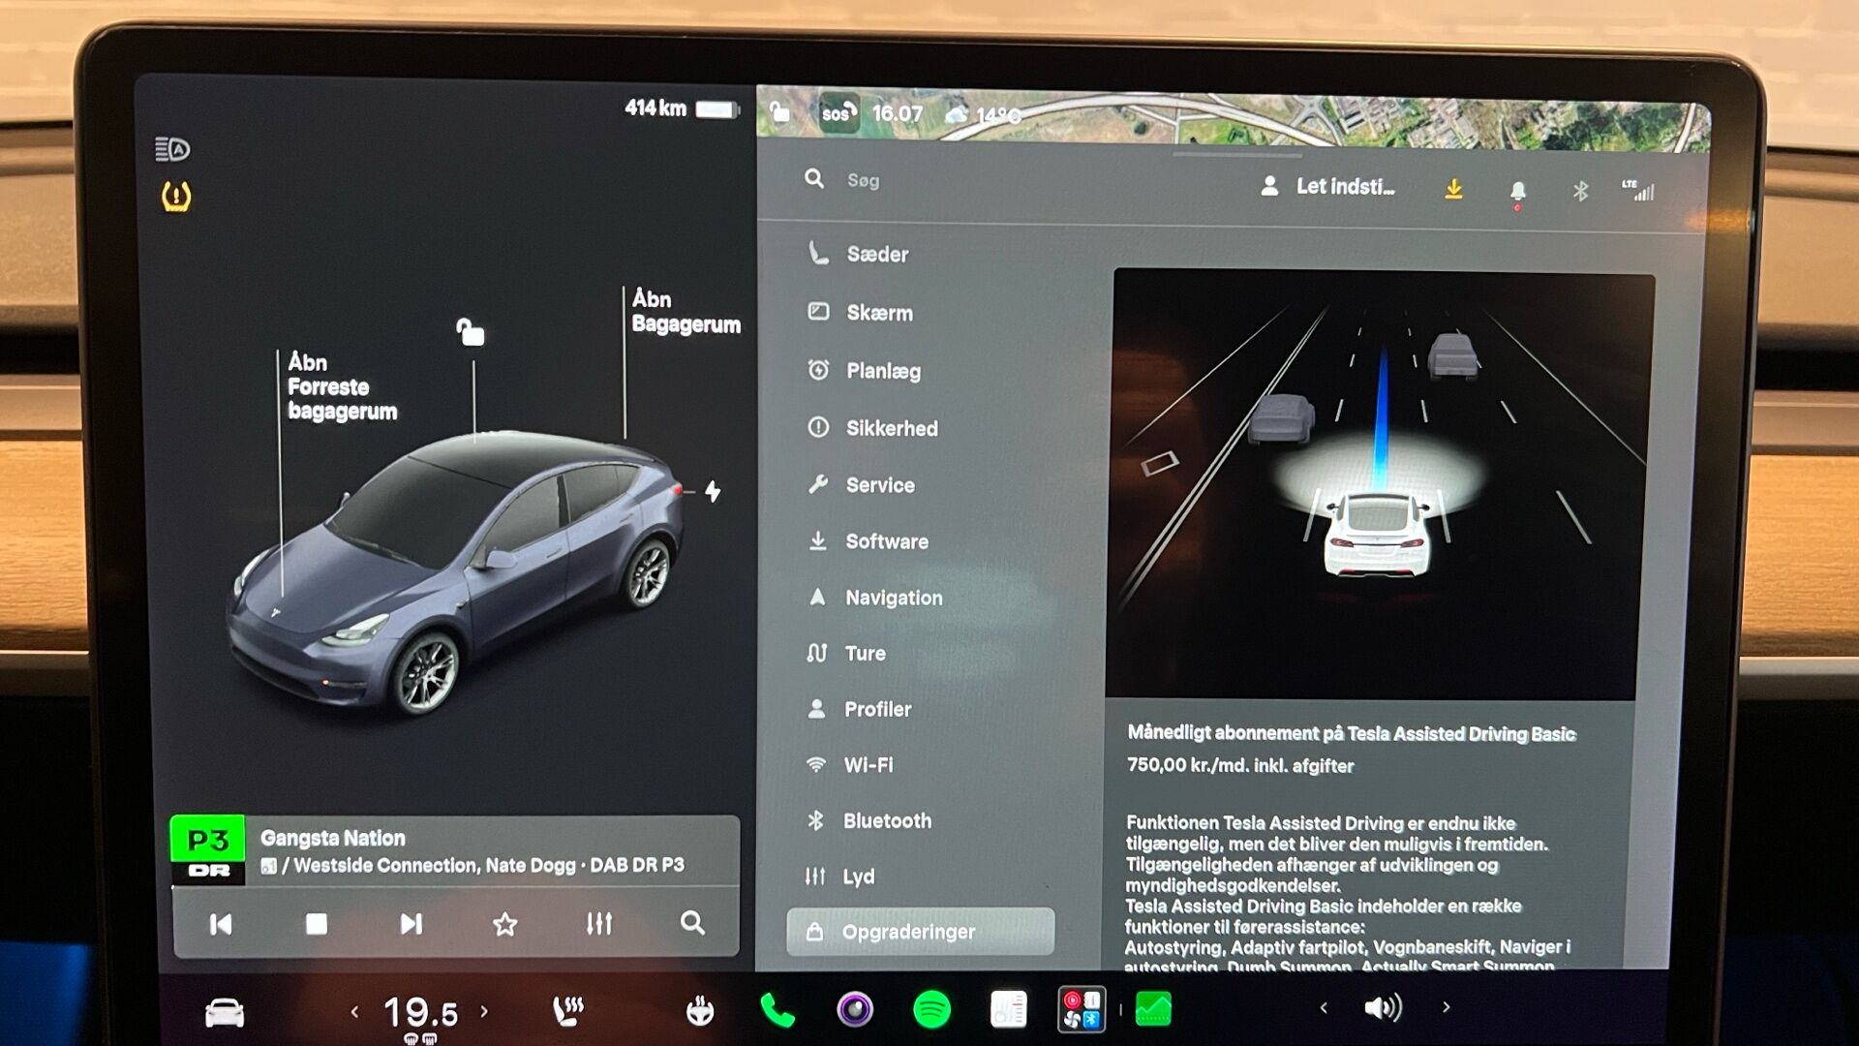This screenshot has width=1859, height=1046.
Task: Click the Gangsta Nation track title
Action: pos(332,838)
